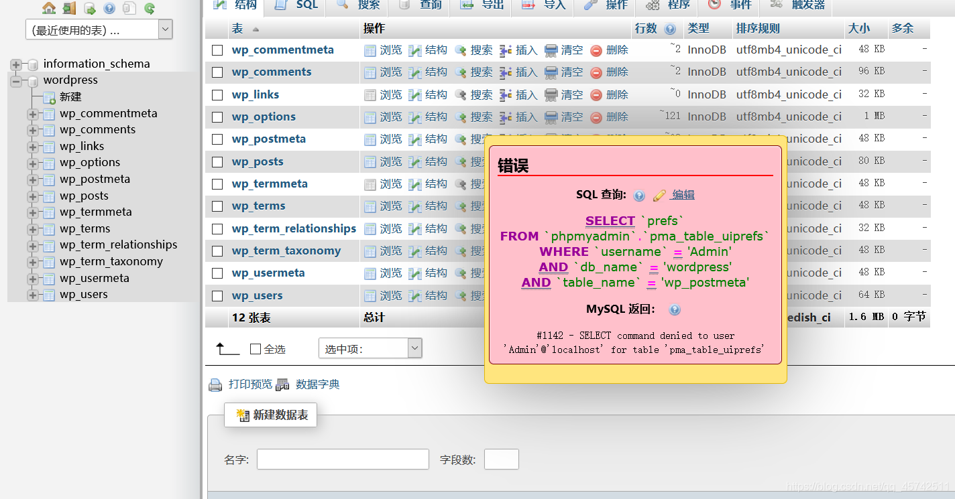Switch to the SQL tab
This screenshot has width=955, height=499.
pyautogui.click(x=296, y=6)
